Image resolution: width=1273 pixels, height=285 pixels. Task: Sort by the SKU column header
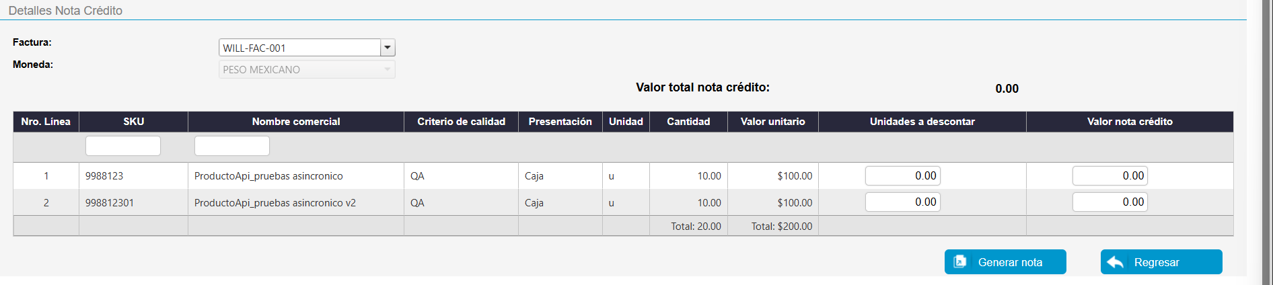pyautogui.click(x=133, y=122)
